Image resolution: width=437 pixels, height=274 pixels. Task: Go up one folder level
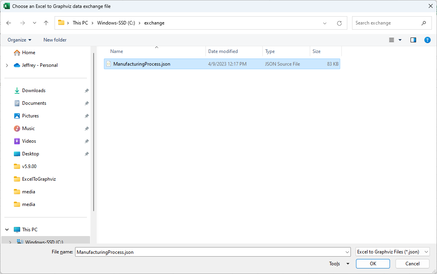tap(46, 23)
